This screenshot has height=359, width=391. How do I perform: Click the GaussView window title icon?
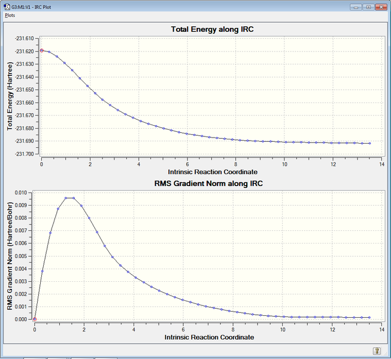click(7, 7)
